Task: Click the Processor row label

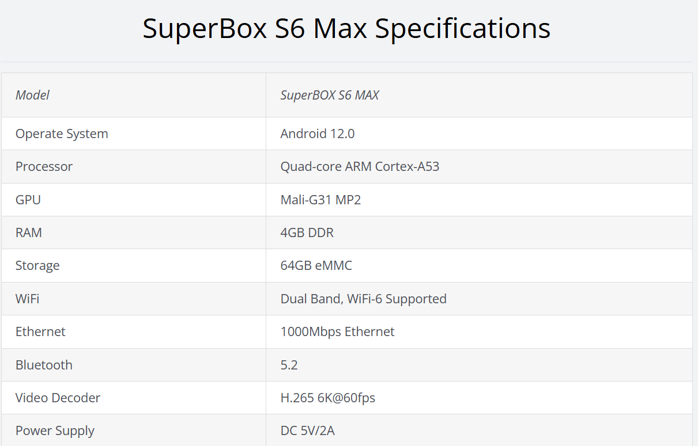Action: pos(44,166)
